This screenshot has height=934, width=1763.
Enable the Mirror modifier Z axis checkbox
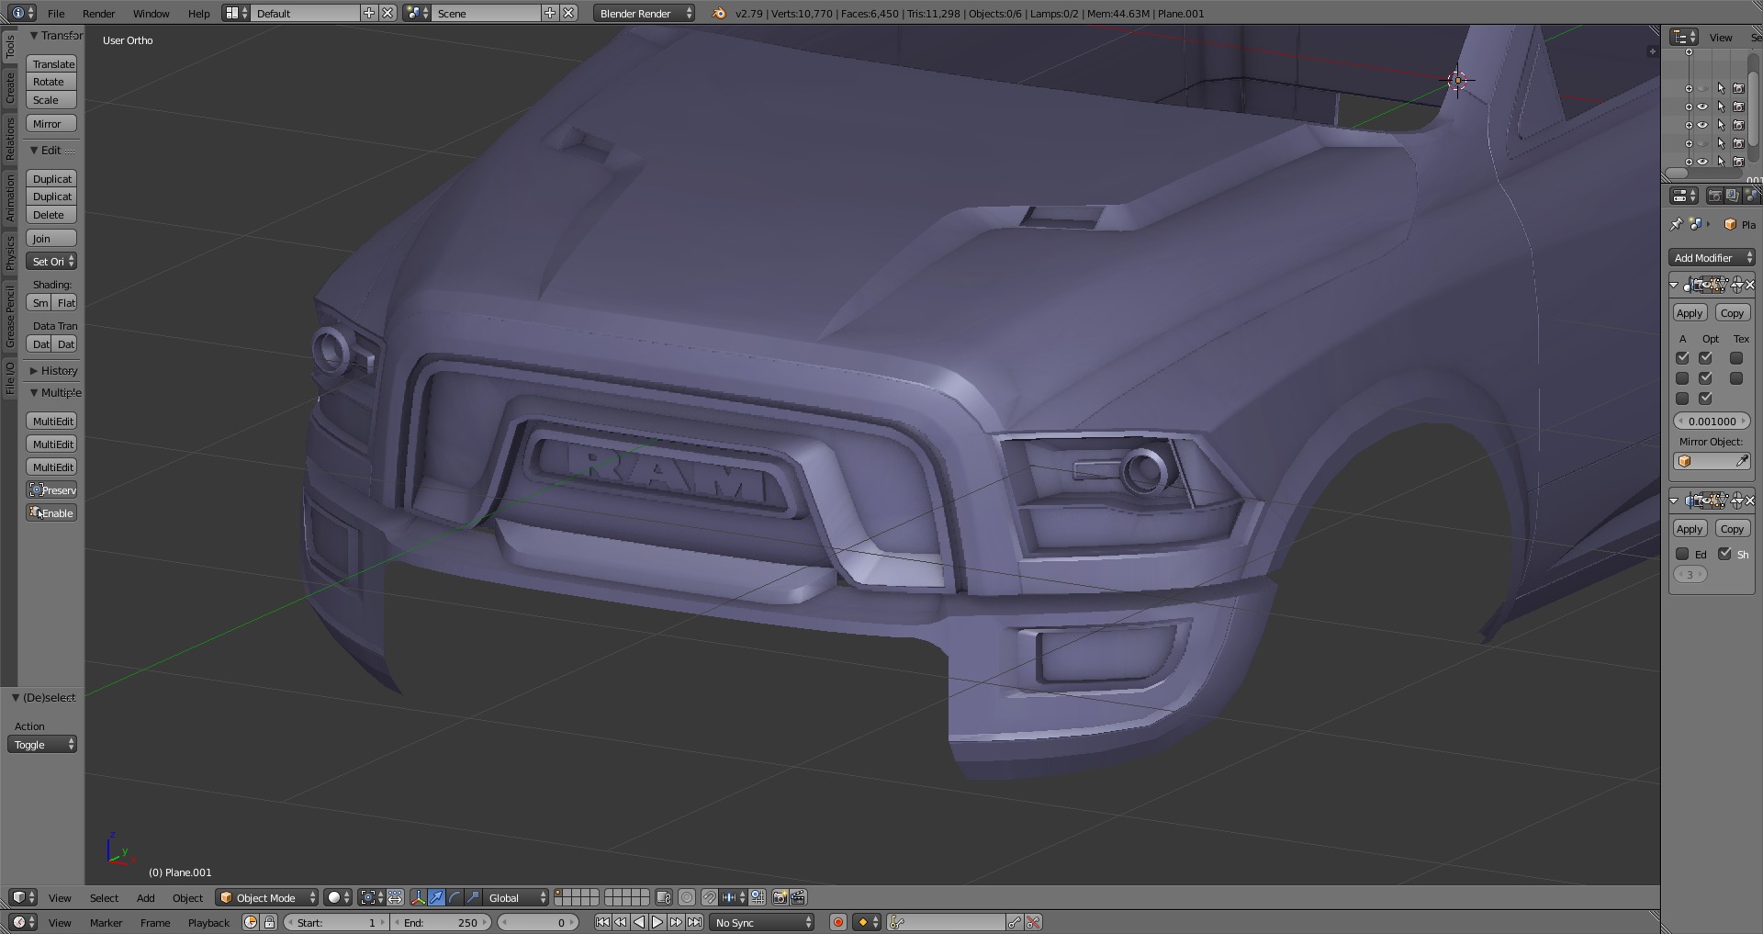point(1682,399)
